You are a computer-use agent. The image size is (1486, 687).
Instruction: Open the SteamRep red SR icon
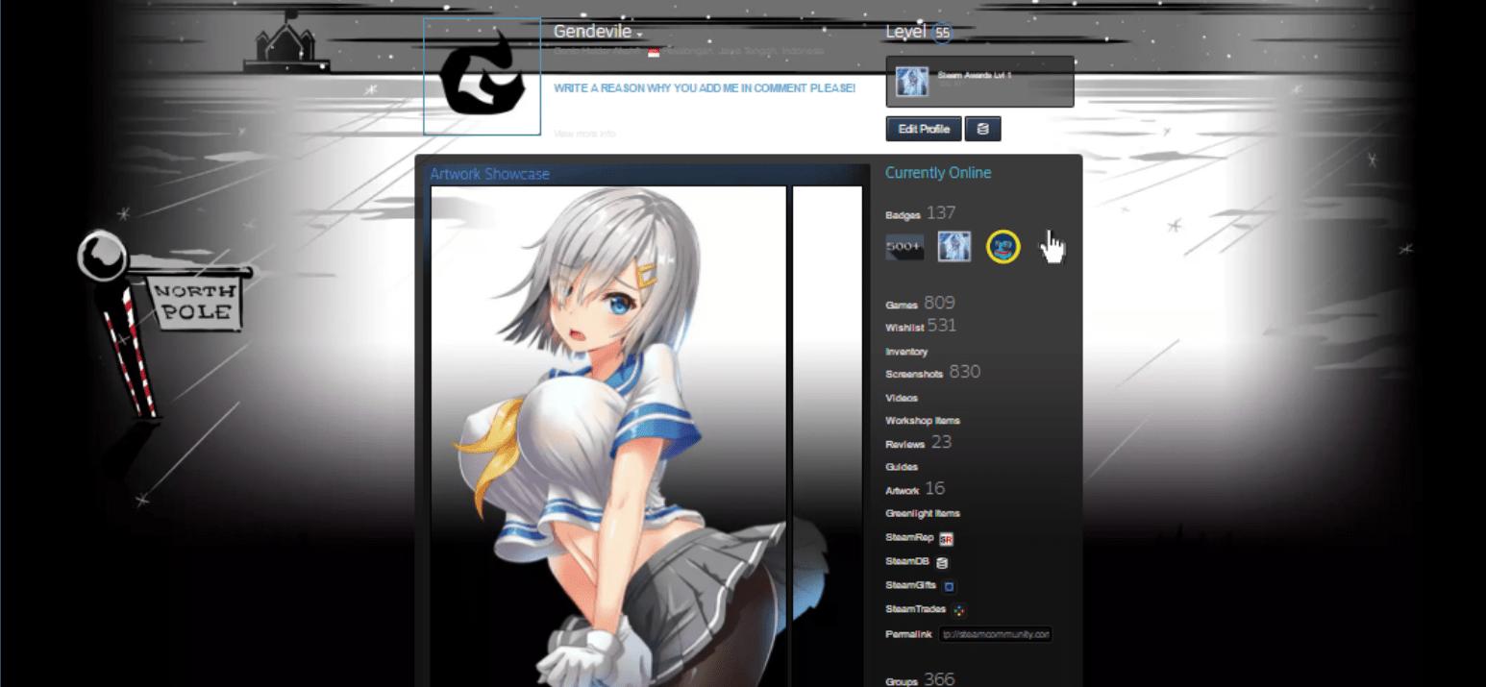946,539
